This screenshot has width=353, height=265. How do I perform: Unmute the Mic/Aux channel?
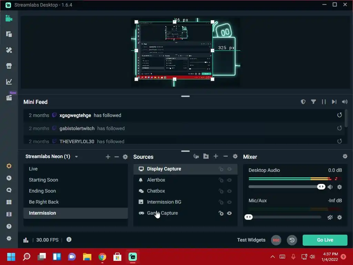330,217
